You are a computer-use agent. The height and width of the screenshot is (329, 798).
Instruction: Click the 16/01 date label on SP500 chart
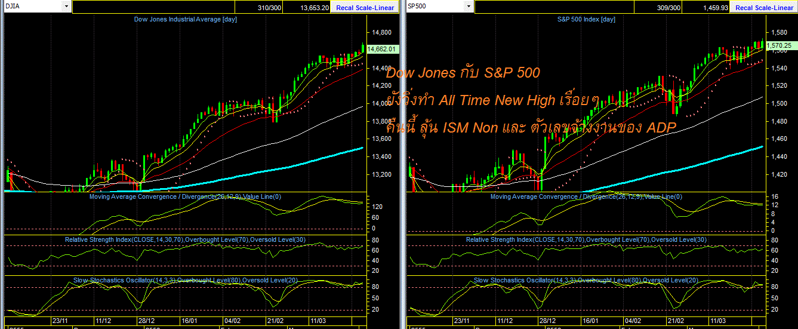click(590, 321)
